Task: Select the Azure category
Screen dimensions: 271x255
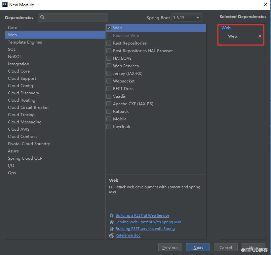Action: (55, 151)
